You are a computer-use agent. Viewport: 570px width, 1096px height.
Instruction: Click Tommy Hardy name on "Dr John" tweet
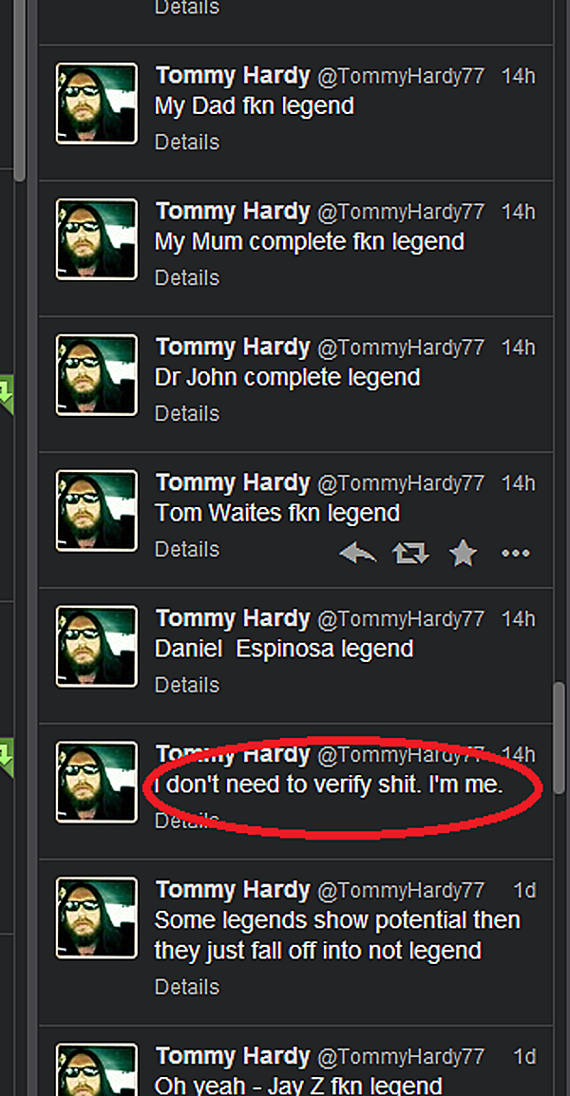click(x=233, y=347)
